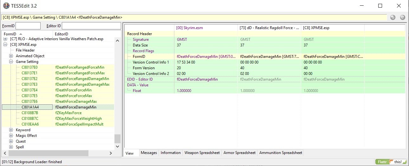Click the dD - Realistic Ragdoll Force column header
The width and height of the screenshot is (409, 166).
269,28
